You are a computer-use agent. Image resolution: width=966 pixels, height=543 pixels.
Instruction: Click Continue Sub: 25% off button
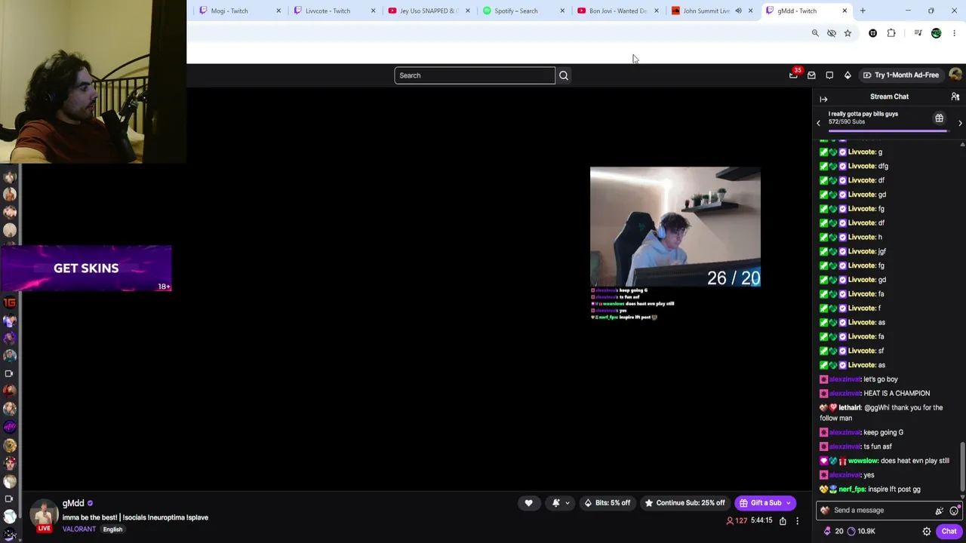[x=684, y=503]
